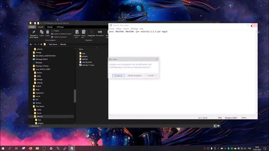269x151 pixels.
Task: Open the recent locations dropdown in Explorer
Action: [x=38, y=44]
